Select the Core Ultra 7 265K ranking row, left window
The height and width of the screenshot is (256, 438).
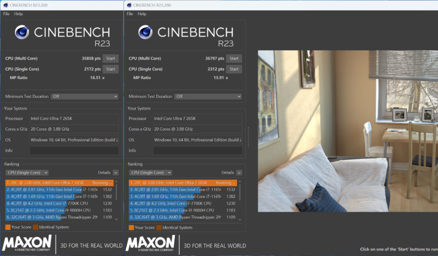tap(59, 183)
